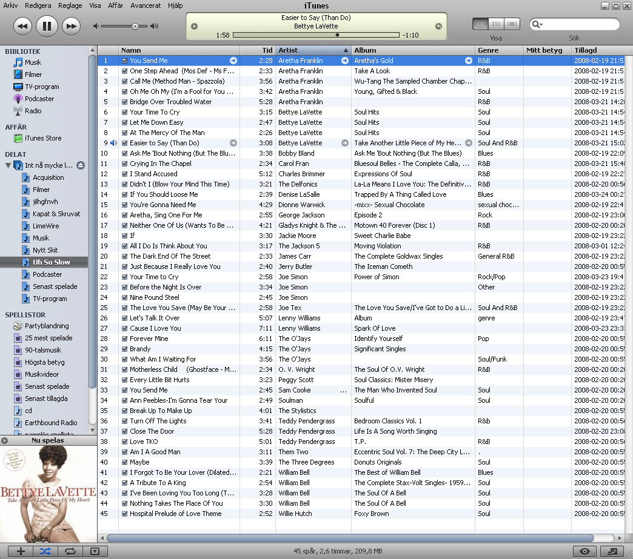This screenshot has height=559, width=633.
Task: Click the volume slider knob
Action: [135, 27]
